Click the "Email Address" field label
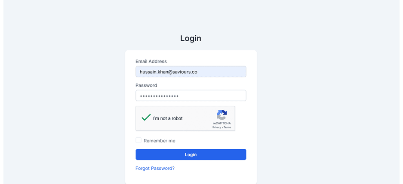 (151, 61)
